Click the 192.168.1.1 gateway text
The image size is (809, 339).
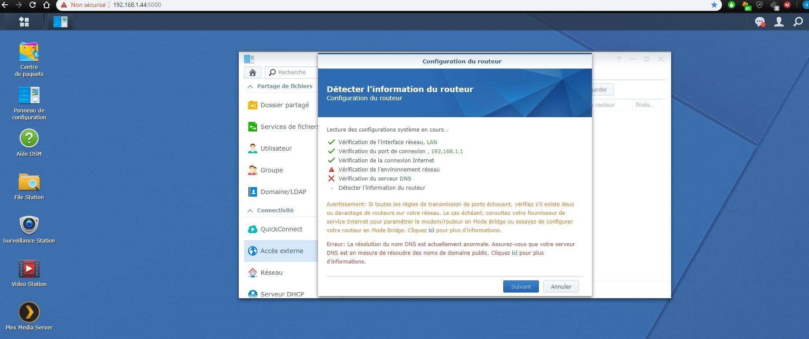(x=447, y=151)
